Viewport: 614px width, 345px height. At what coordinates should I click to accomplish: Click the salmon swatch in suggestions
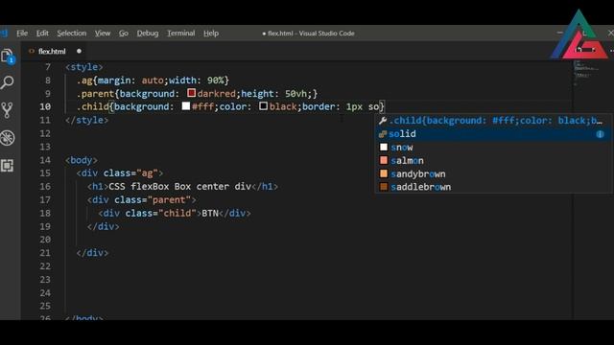[x=384, y=160]
